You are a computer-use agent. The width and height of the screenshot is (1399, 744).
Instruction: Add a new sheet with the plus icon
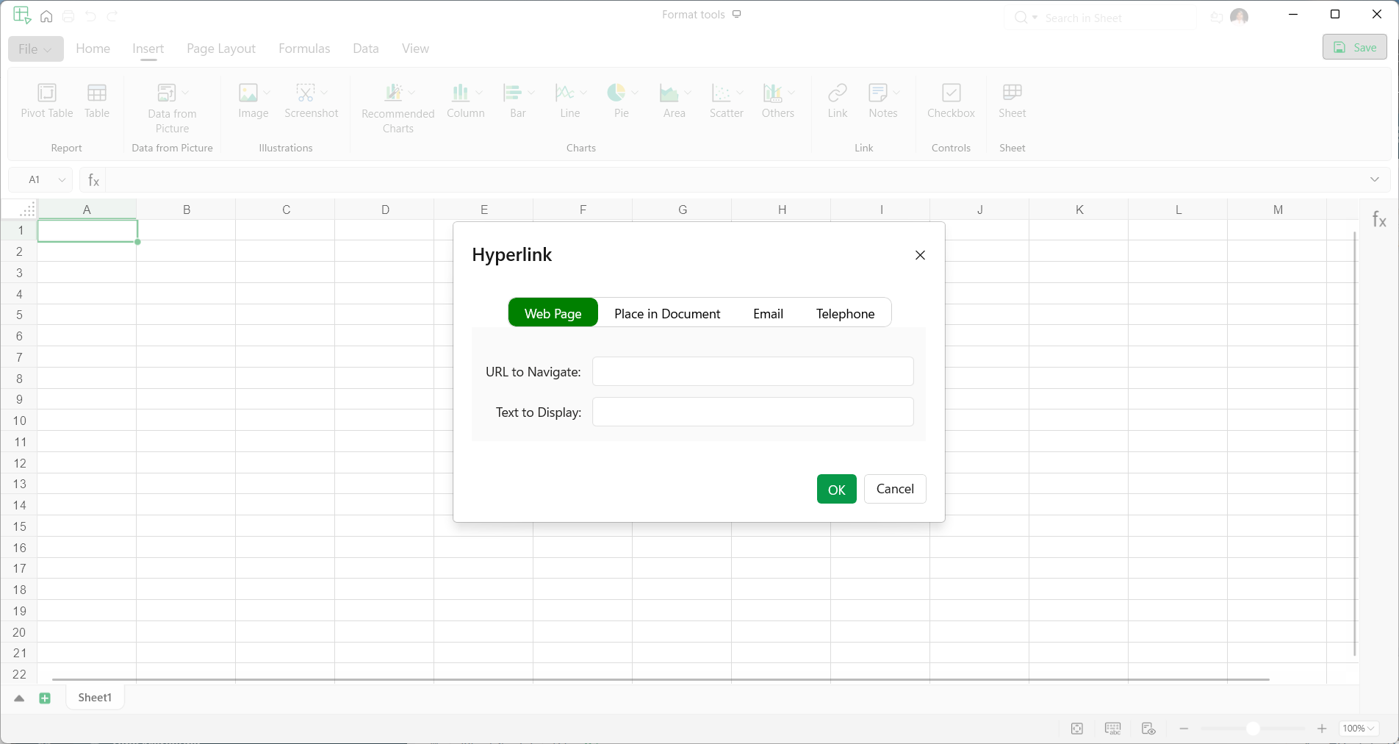click(x=45, y=698)
